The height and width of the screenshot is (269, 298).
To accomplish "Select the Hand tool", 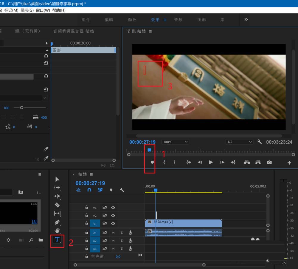I will 57,230.
